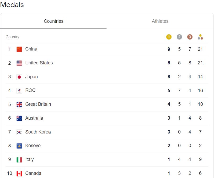The image size is (214, 178).
Task: Click the silver medal column icon
Action: pyautogui.click(x=179, y=37)
